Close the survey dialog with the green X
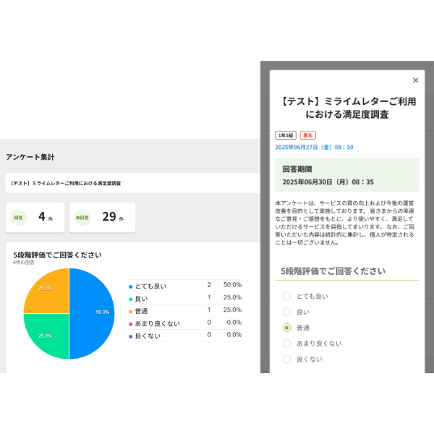This screenshot has width=434, height=434. (415, 80)
